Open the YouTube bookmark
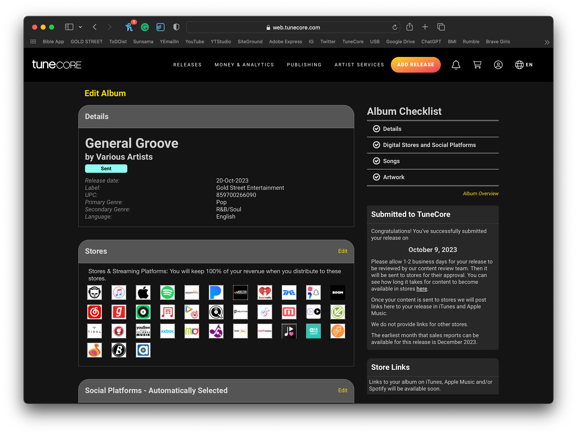 (194, 42)
